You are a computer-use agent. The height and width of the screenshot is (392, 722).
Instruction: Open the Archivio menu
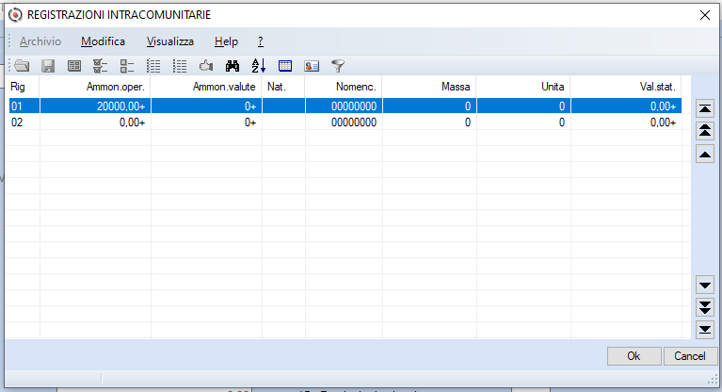pos(40,41)
